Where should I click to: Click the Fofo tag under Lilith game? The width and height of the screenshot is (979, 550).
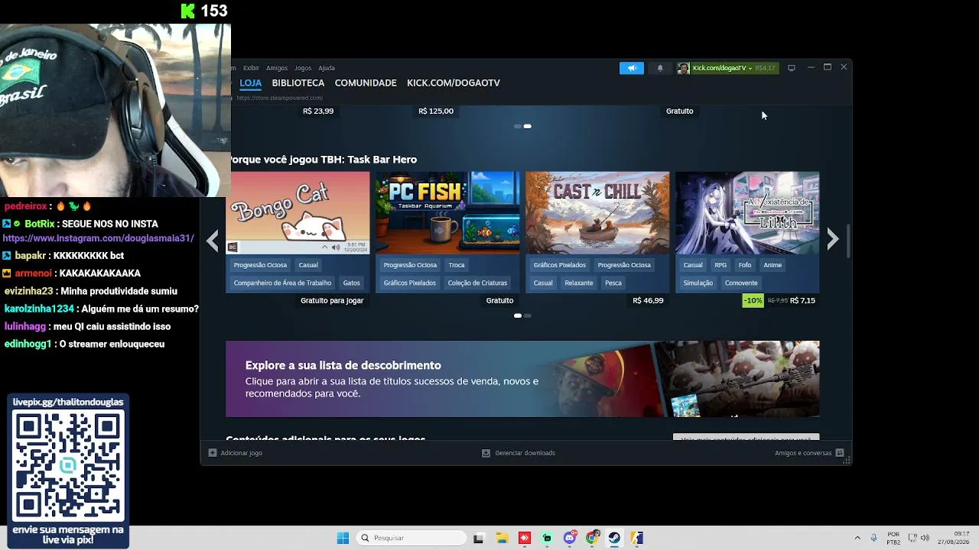745,265
